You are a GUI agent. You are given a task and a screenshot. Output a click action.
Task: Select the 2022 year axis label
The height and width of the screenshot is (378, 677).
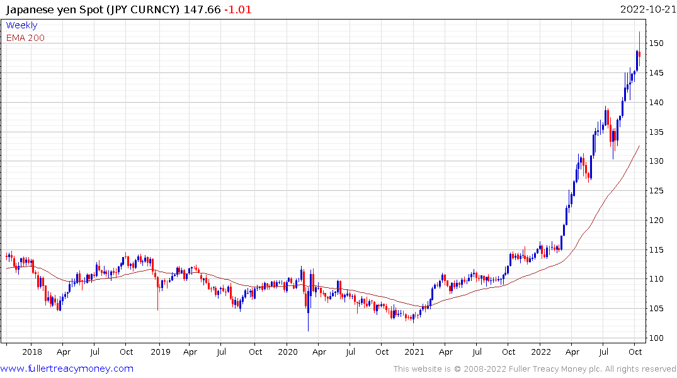pos(541,352)
